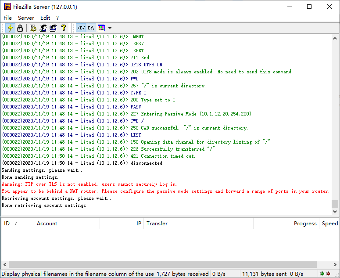Viewport: 340px width, 278px height.
Task: Click the '226 Successfully transferred' log line
Action: 108,149
